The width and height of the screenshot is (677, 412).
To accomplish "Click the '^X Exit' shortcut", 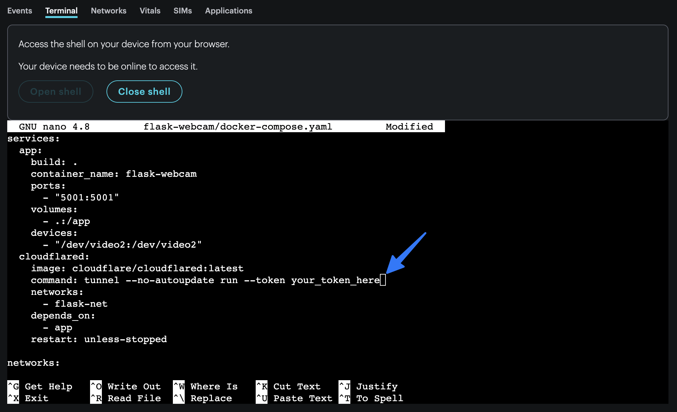I will point(28,398).
